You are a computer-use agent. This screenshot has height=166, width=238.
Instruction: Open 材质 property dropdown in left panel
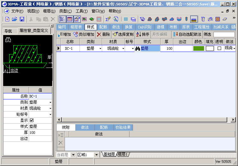(x=50, y=109)
